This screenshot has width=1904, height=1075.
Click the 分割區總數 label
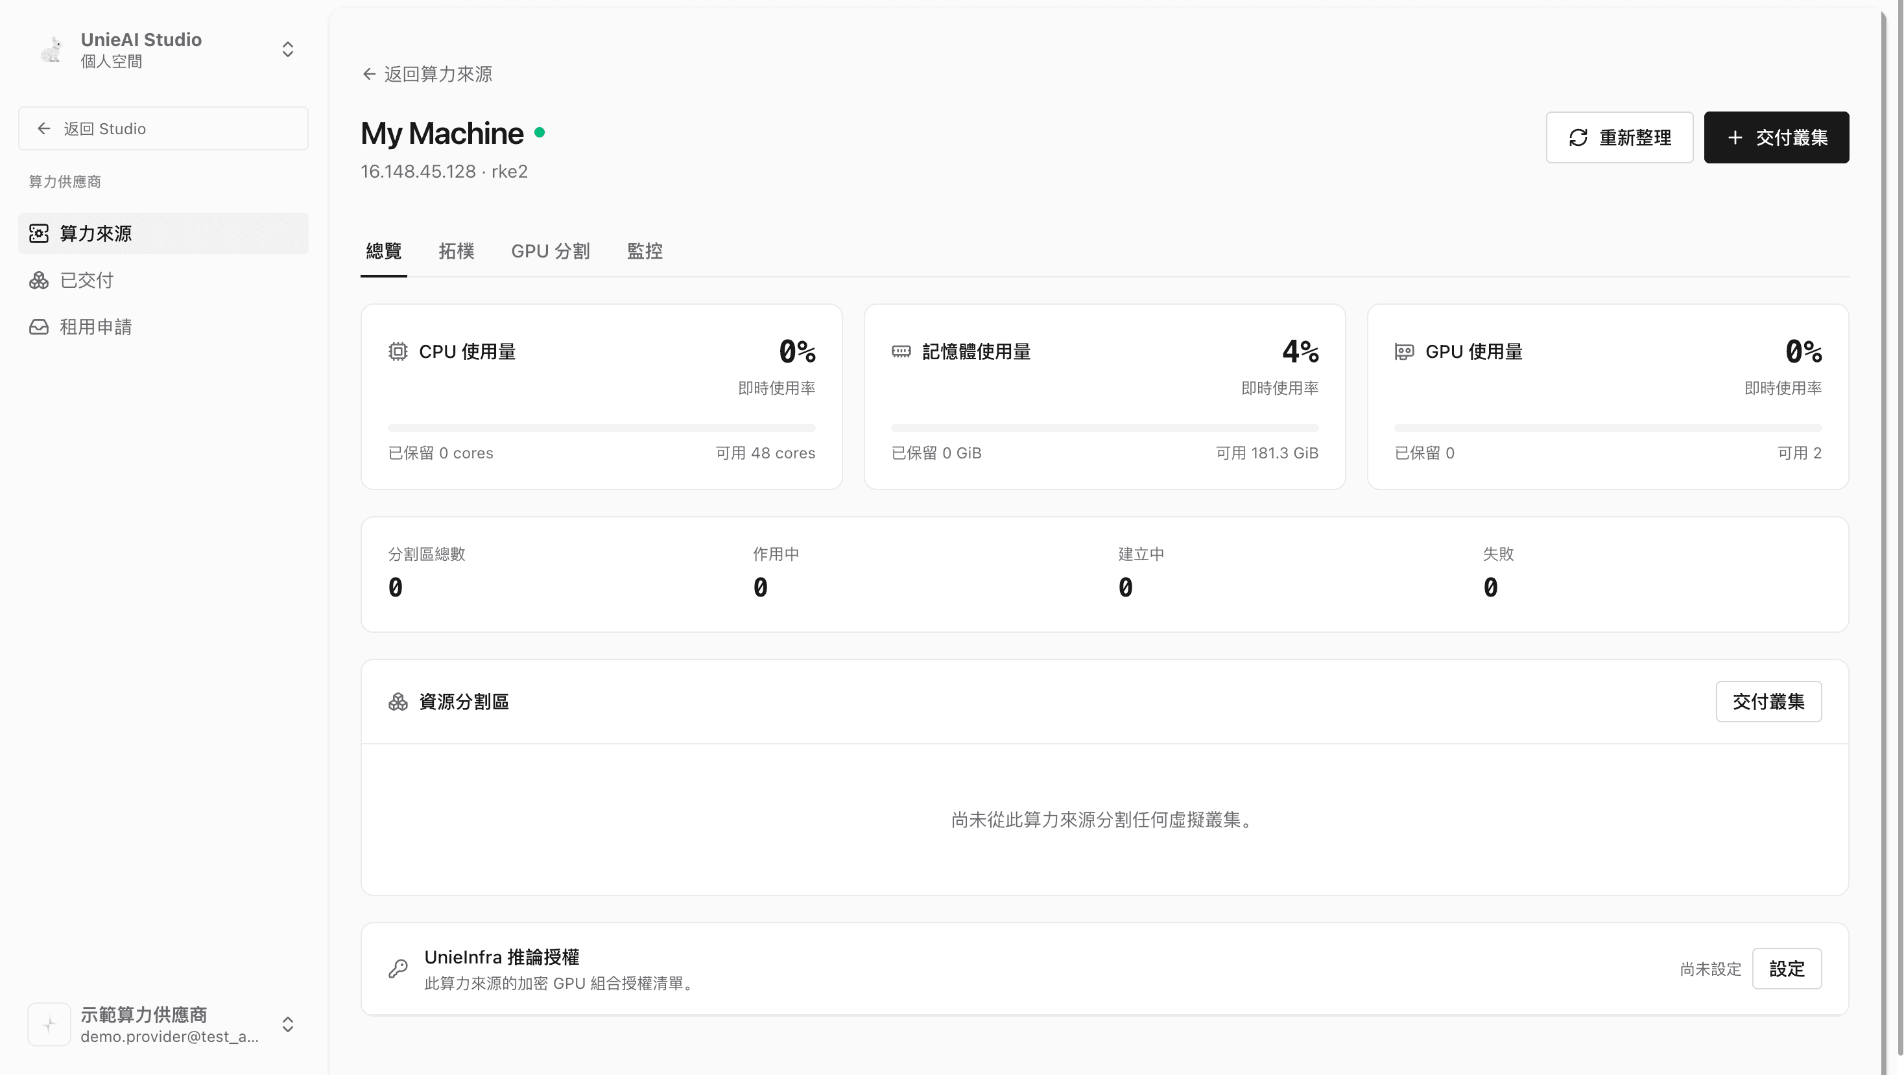[x=427, y=554]
